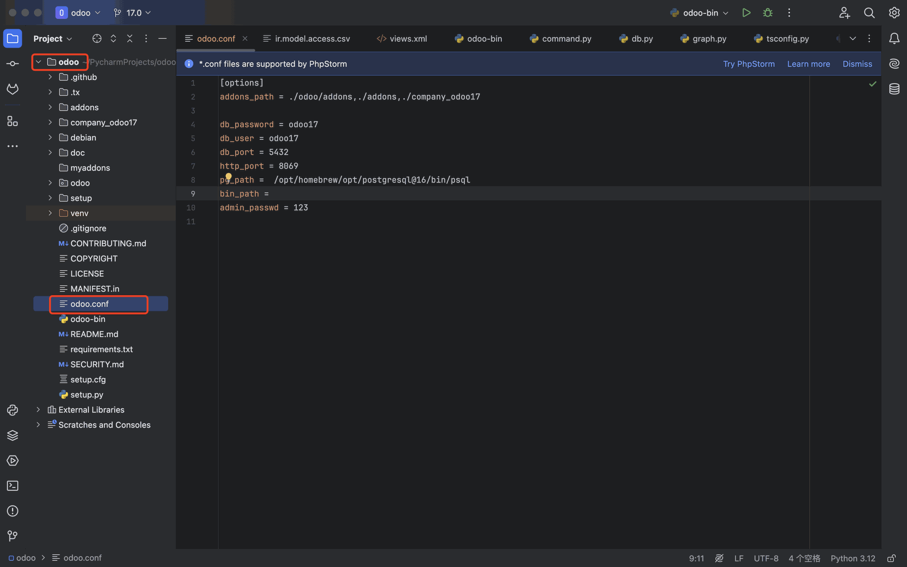This screenshot has height=567, width=907.
Task: Click Learn more link
Action: [x=808, y=64]
